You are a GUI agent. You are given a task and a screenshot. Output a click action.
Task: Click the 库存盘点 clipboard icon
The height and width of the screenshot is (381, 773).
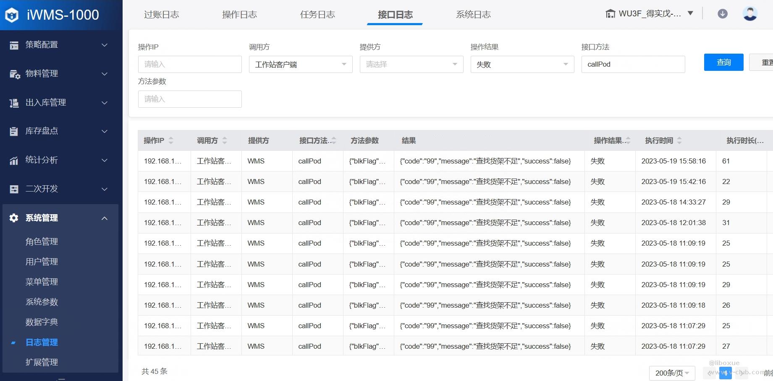coord(14,132)
